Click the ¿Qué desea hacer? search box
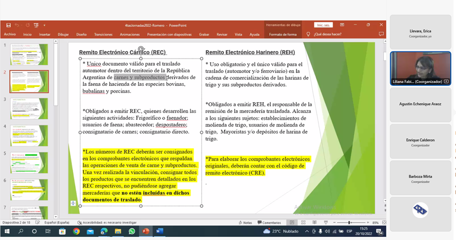456x240 pixels. 327,34
